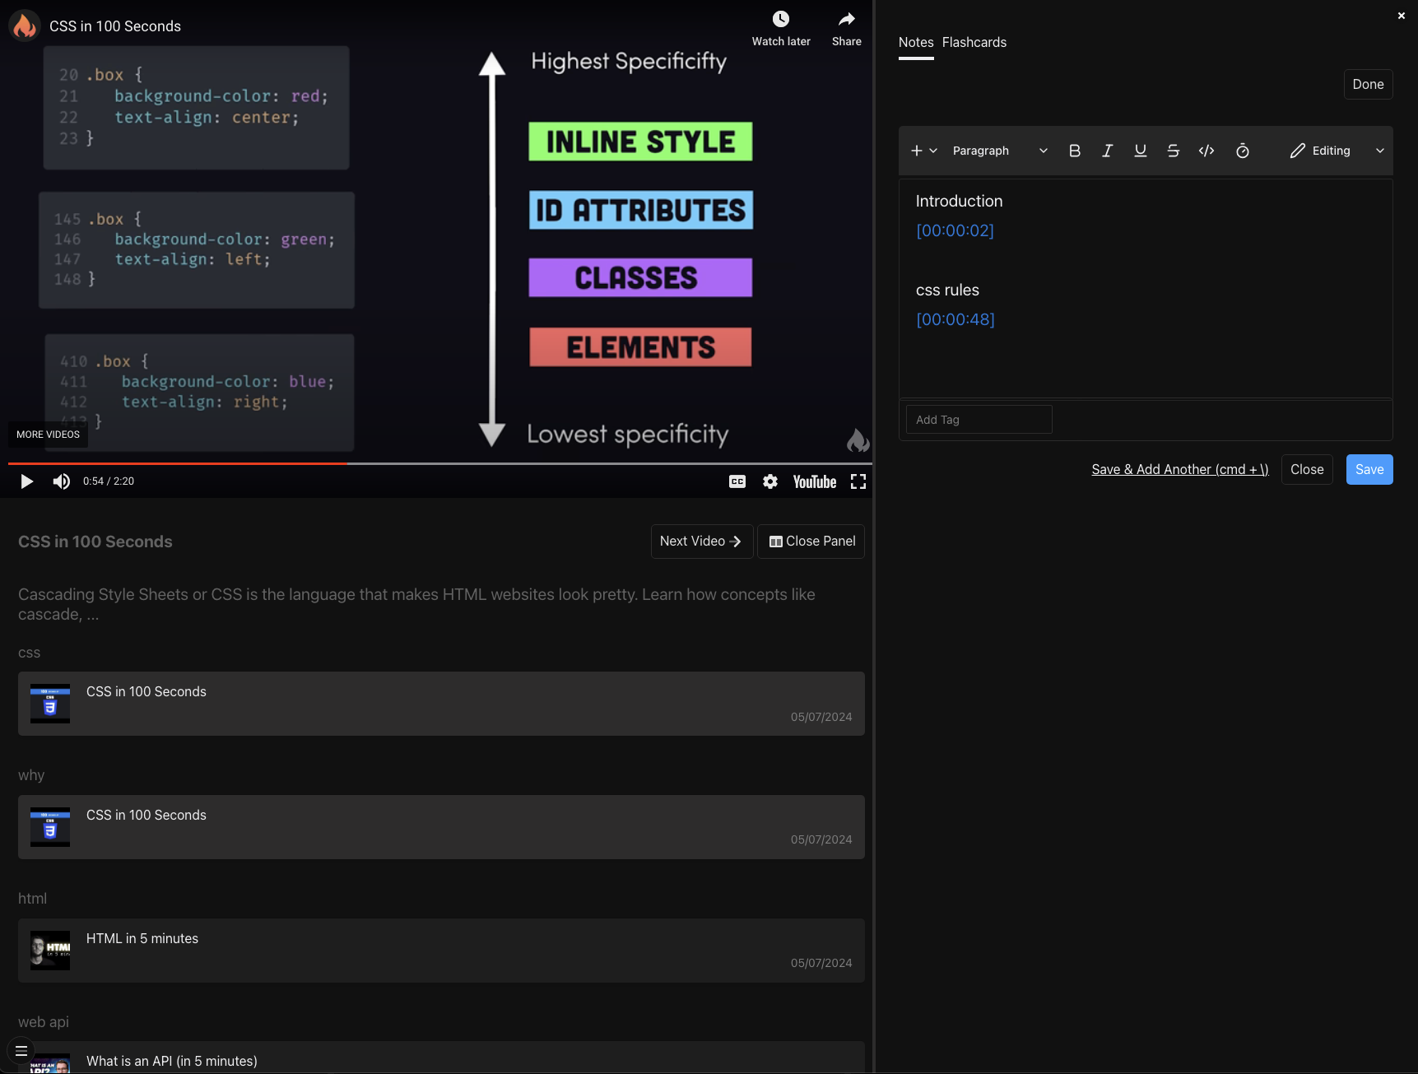Click the Close Panel button
Screen dimensions: 1418x1074
click(x=811, y=542)
